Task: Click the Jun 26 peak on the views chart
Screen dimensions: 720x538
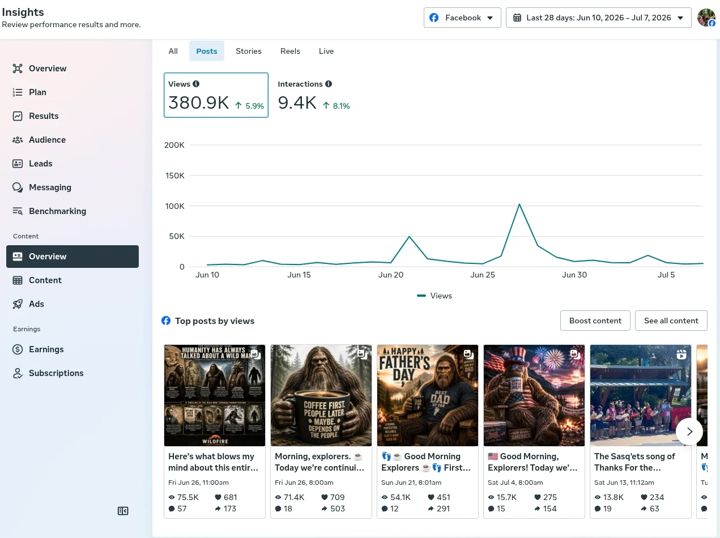Action: pos(519,204)
